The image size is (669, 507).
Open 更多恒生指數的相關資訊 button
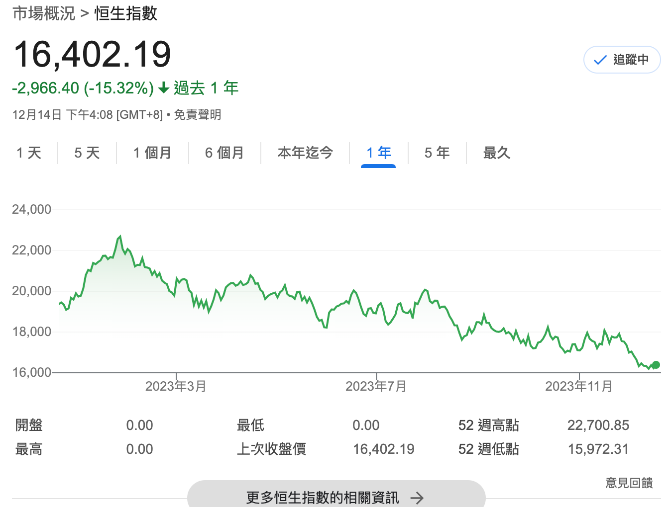[336, 497]
